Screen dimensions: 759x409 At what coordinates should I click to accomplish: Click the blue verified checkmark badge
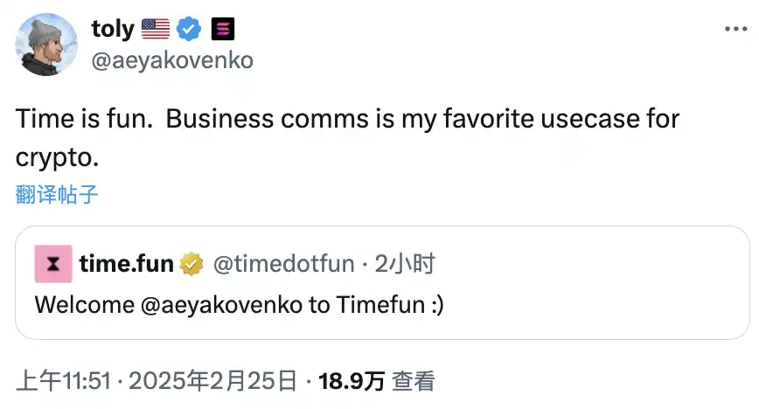(188, 30)
